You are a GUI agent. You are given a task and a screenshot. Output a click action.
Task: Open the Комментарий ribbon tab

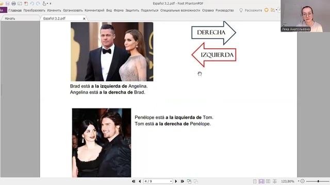[x=94, y=10]
